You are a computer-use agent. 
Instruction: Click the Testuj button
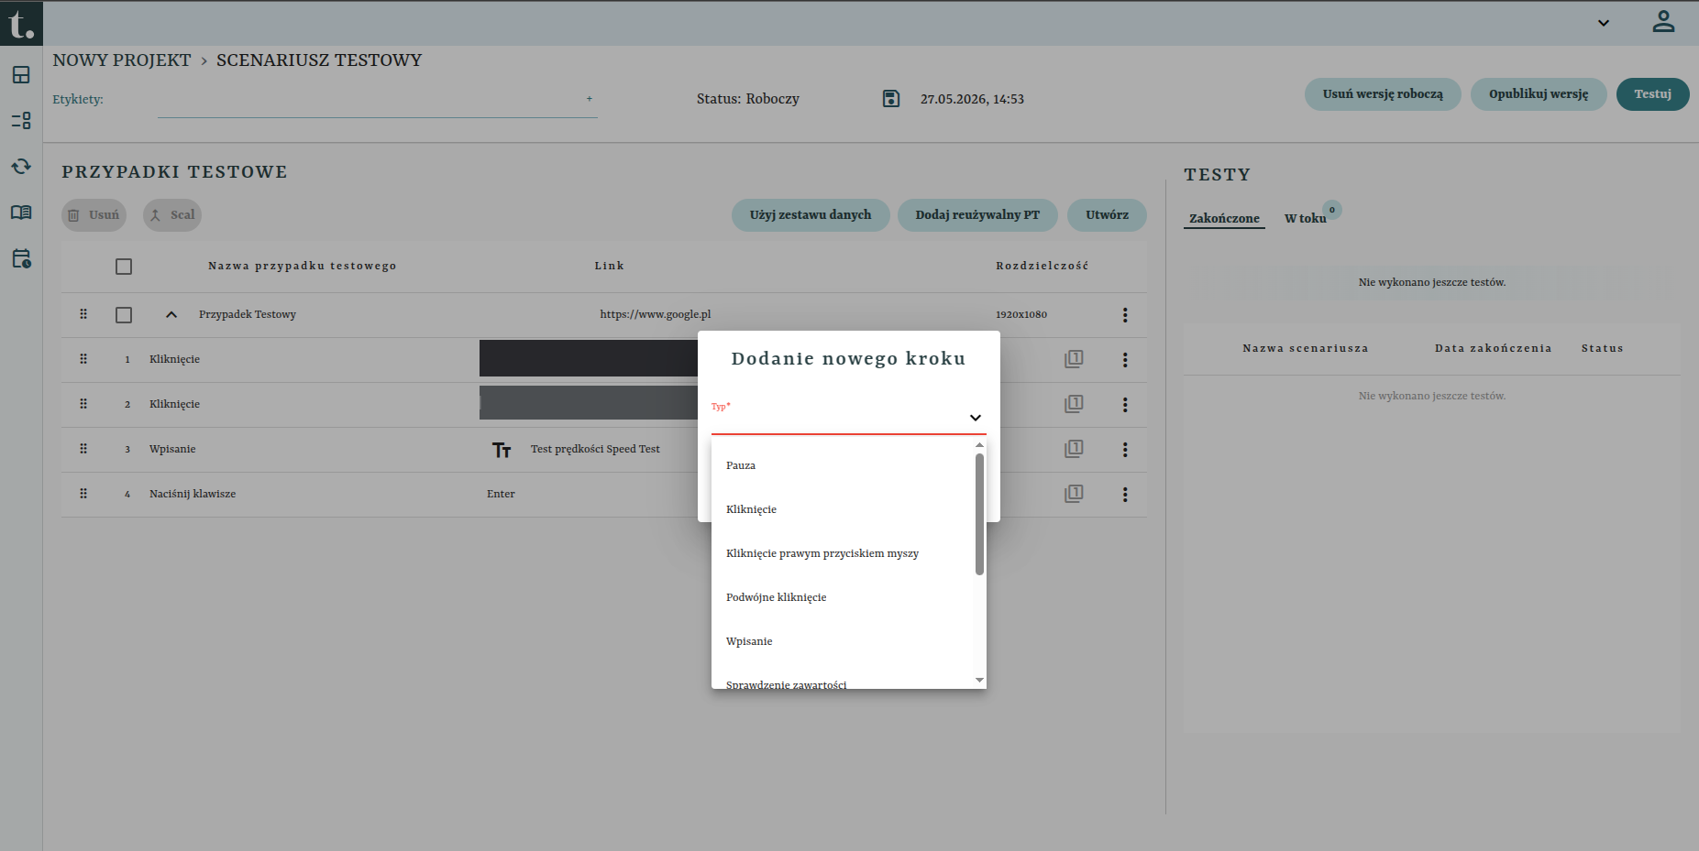[x=1652, y=94]
